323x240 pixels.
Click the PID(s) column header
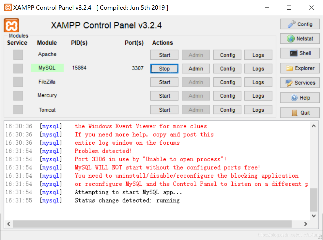coord(79,43)
